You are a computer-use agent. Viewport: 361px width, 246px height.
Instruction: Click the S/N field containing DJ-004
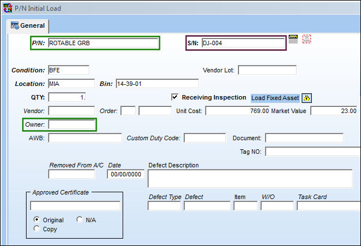243,43
